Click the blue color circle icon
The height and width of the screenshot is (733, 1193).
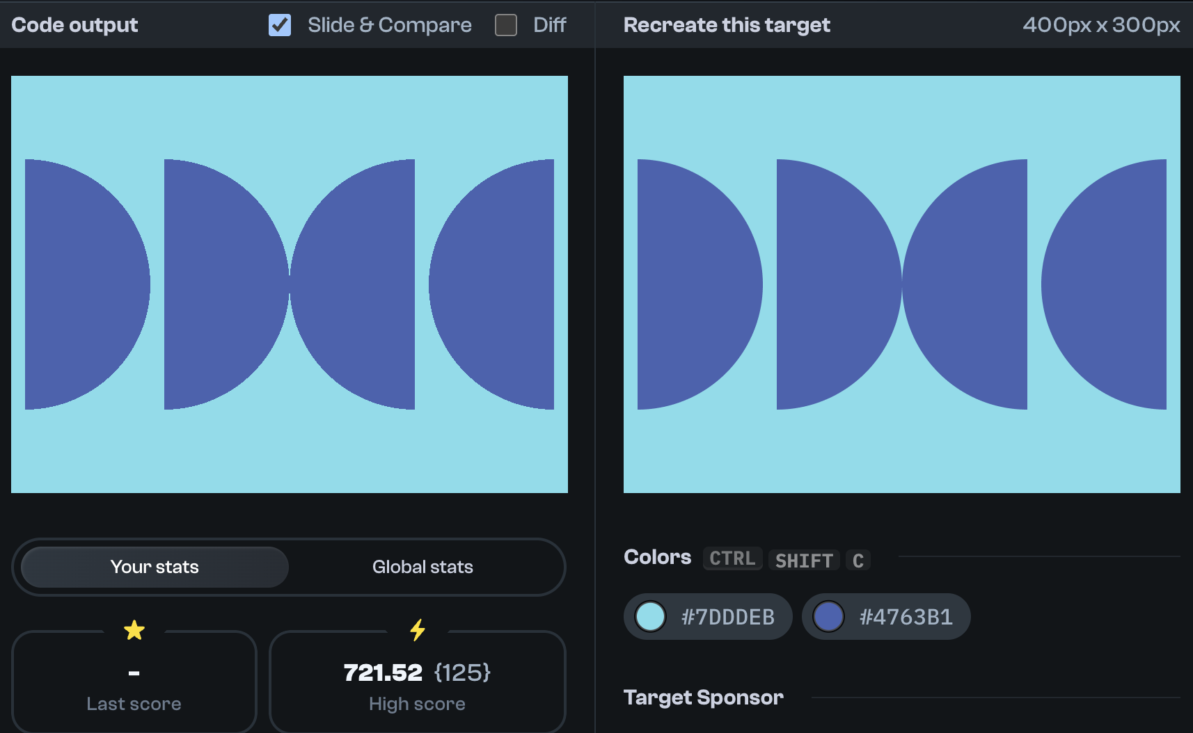[x=829, y=616]
